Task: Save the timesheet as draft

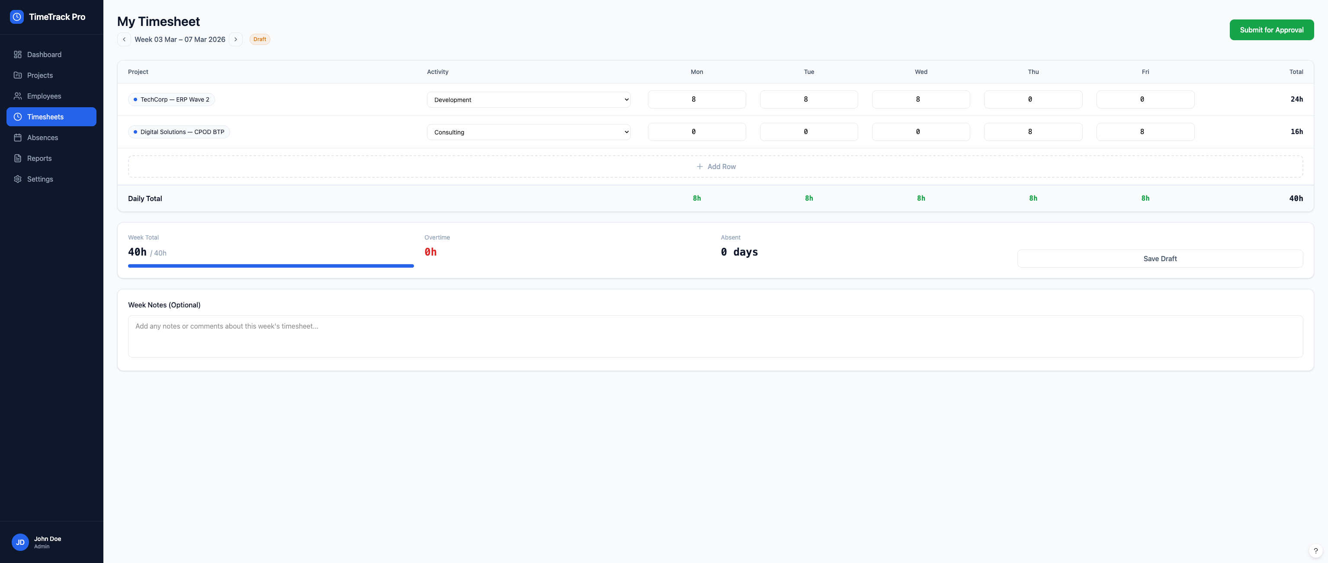Action: [1160, 258]
